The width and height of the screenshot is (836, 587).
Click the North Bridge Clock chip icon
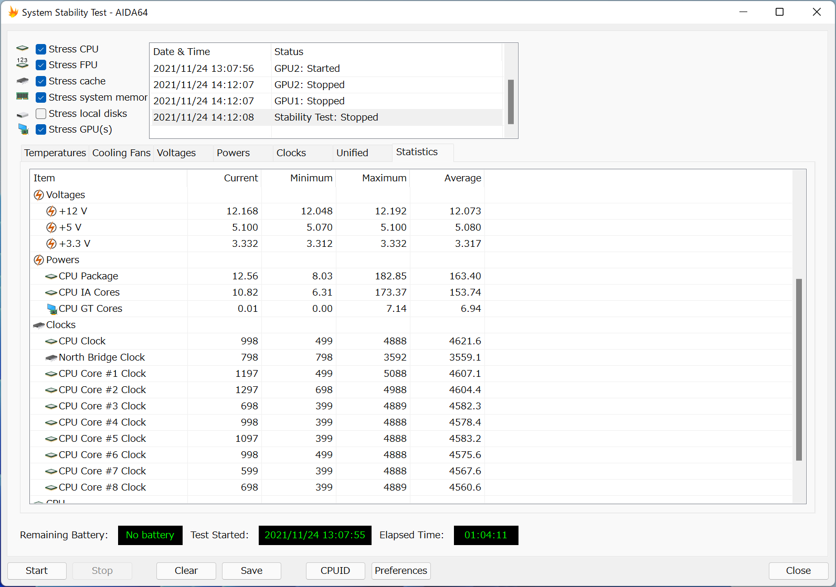point(51,357)
